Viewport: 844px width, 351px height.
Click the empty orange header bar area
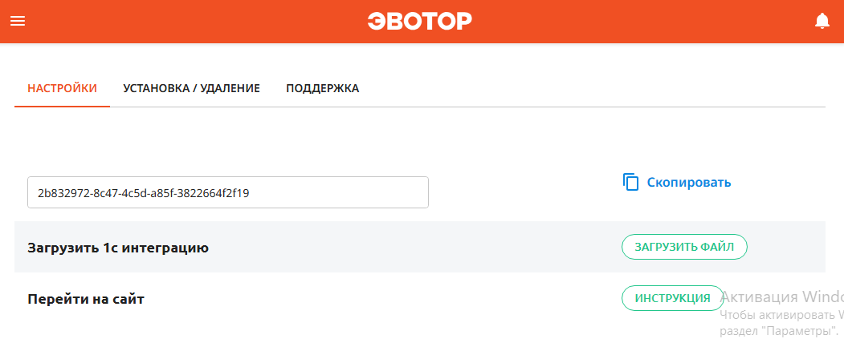tap(646, 21)
